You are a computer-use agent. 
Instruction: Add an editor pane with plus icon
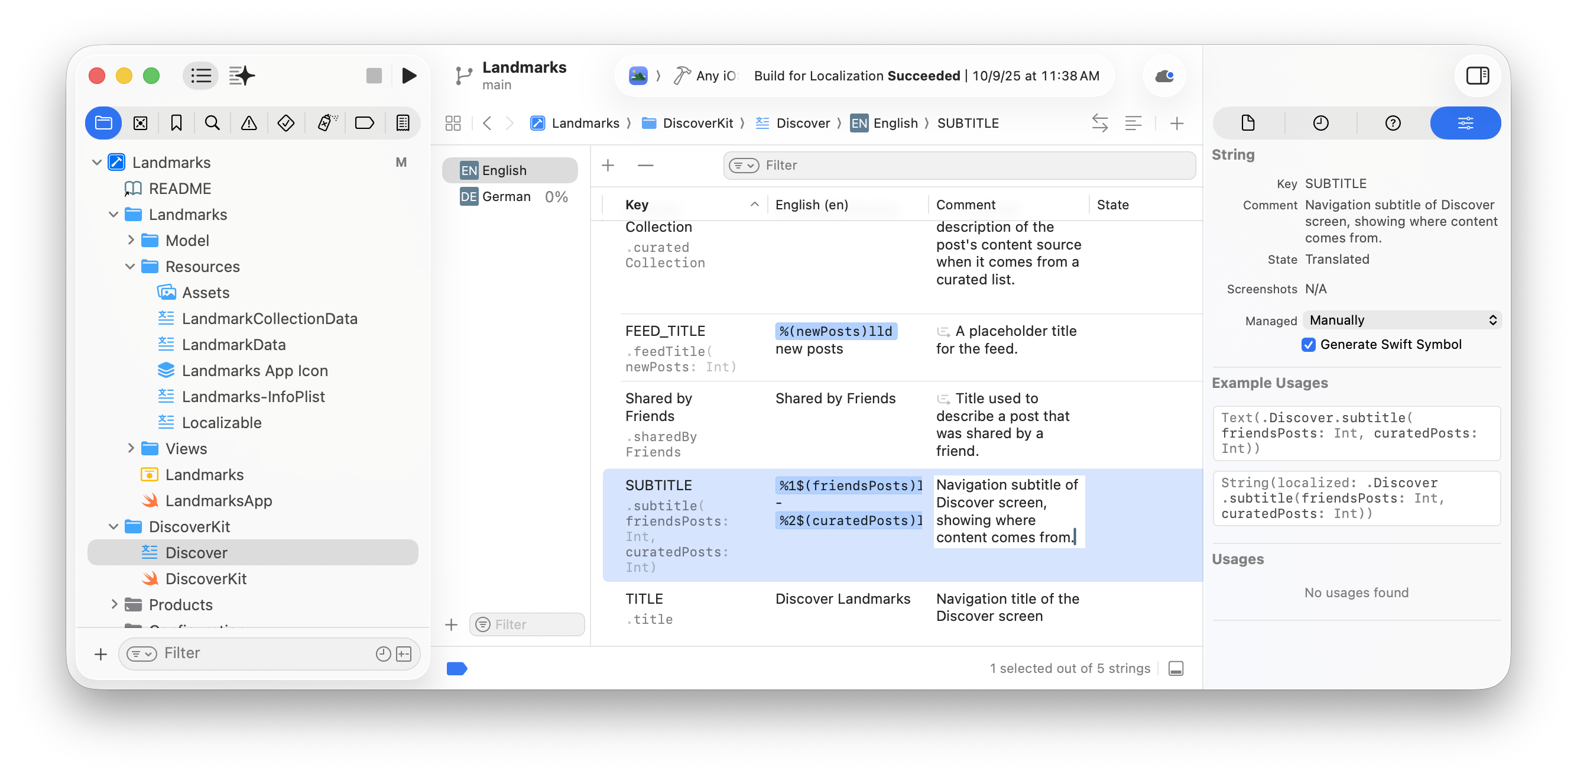(1176, 123)
